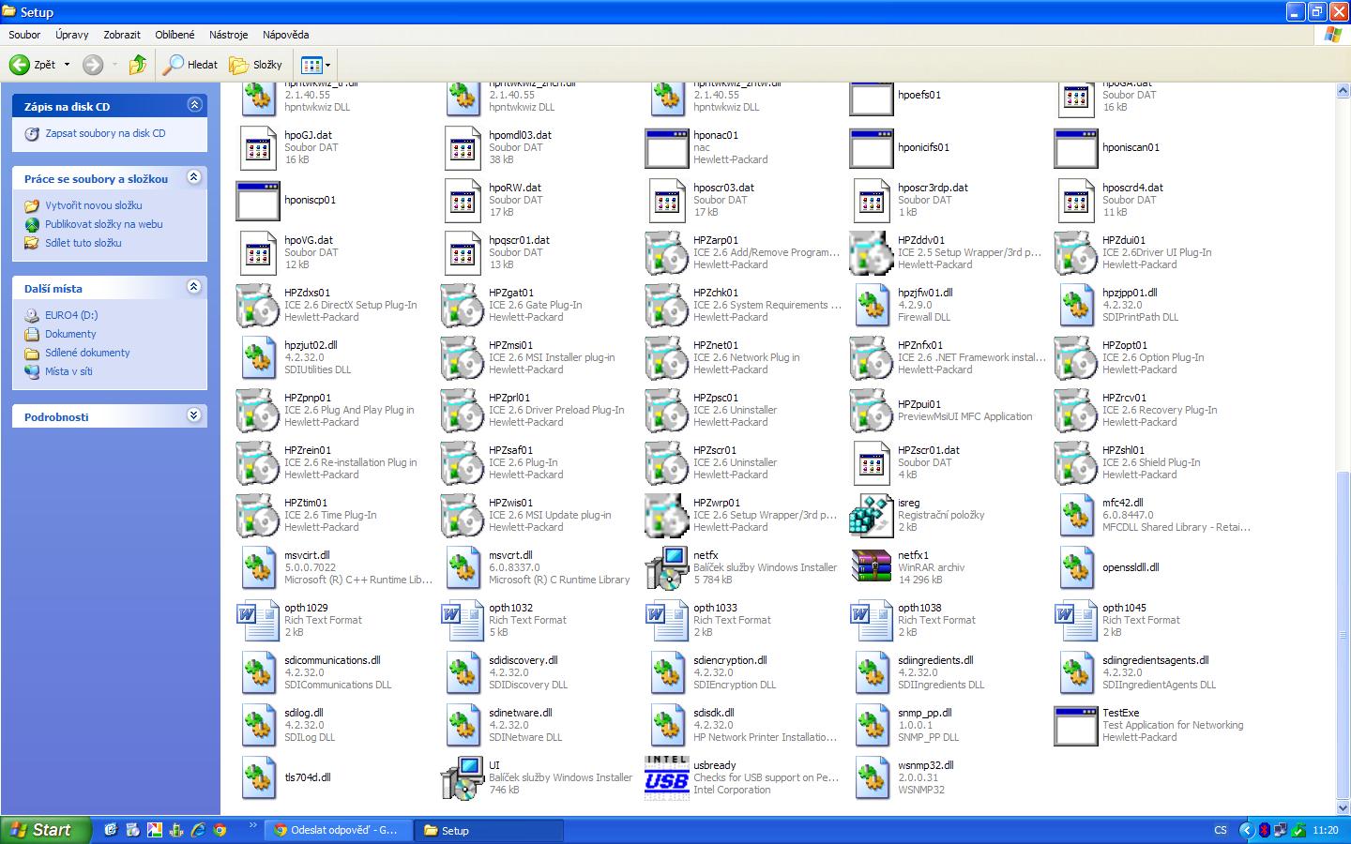Click the file name hponiscan01
Image resolution: width=1351 pixels, height=844 pixels.
[1131, 147]
